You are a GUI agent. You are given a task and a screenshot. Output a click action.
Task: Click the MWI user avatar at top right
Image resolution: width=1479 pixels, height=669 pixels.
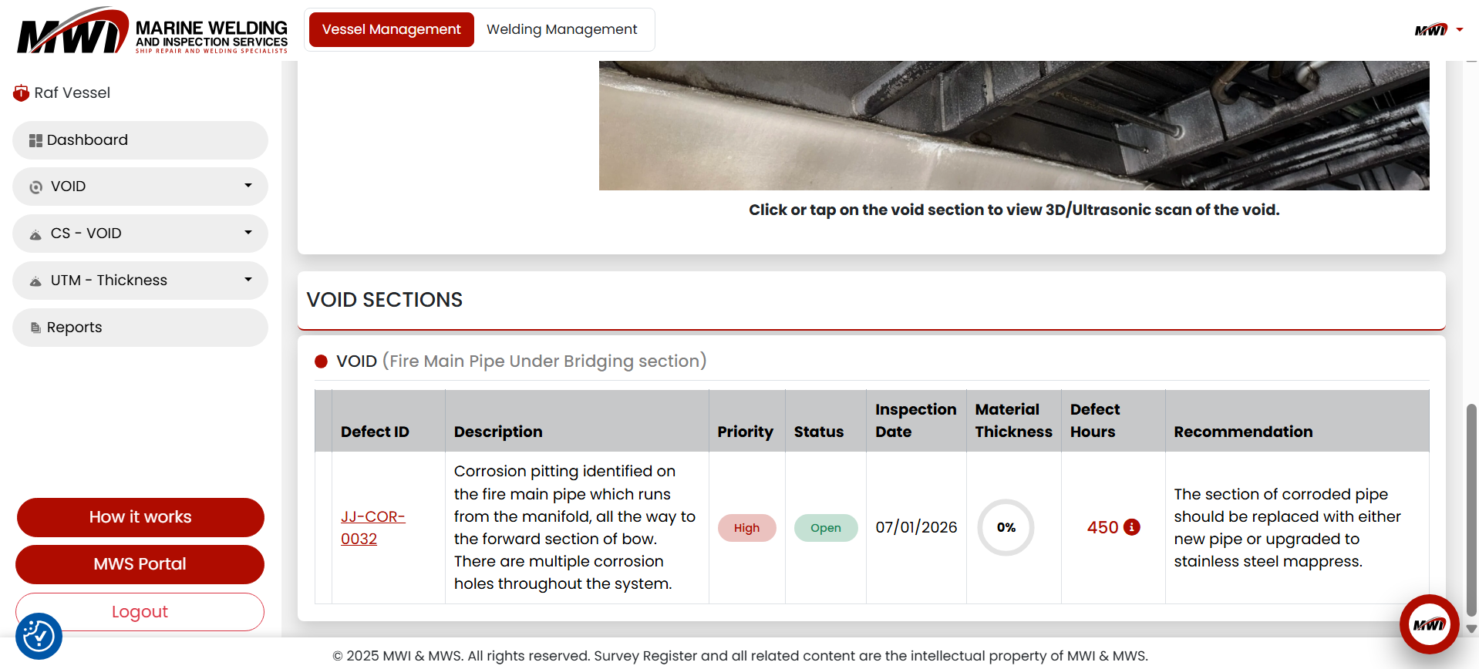[1431, 30]
